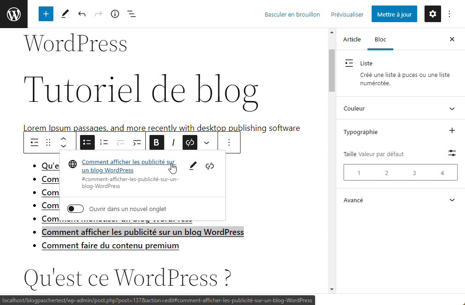Edit the link with the pencil icon in popup
Image resolution: width=465 pixels, height=305 pixels.
tap(193, 166)
